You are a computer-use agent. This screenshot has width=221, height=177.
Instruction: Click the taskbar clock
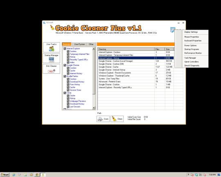point(212,175)
